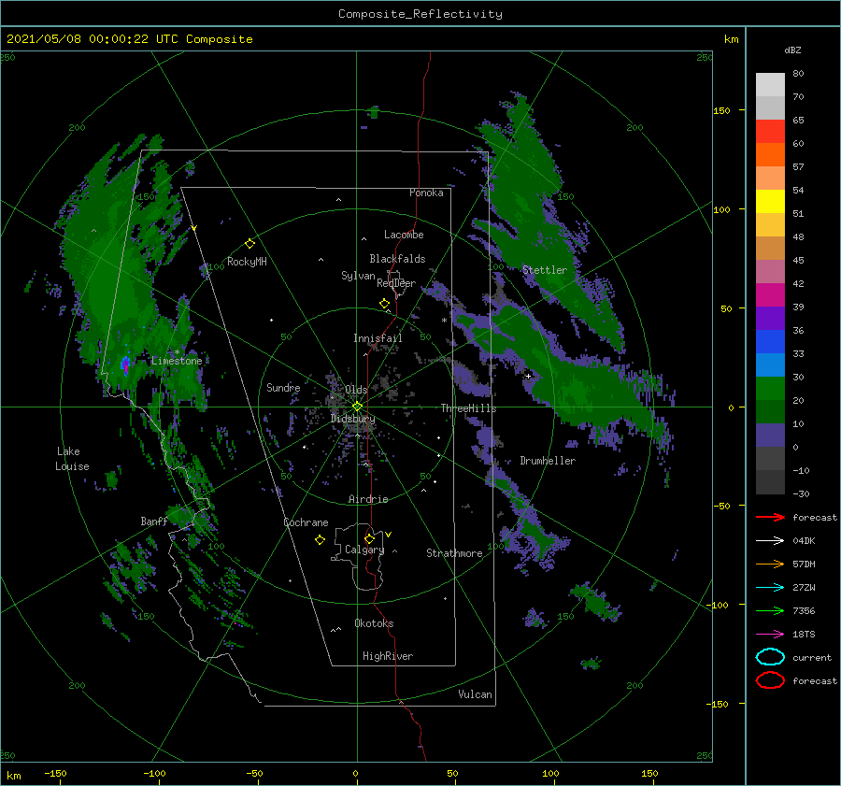Screen dimensions: 841x786
Task: Select the yellow diamond at the radar center
Action: pyautogui.click(x=357, y=407)
